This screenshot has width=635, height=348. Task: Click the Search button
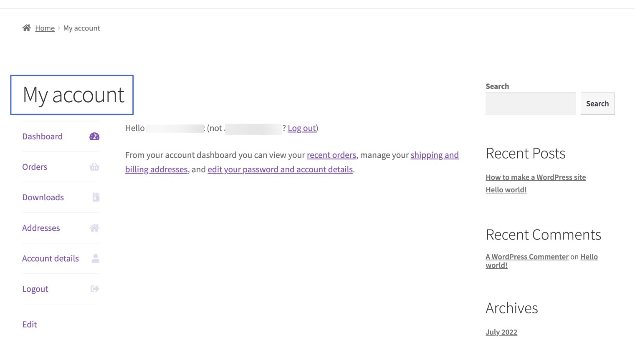(x=597, y=103)
